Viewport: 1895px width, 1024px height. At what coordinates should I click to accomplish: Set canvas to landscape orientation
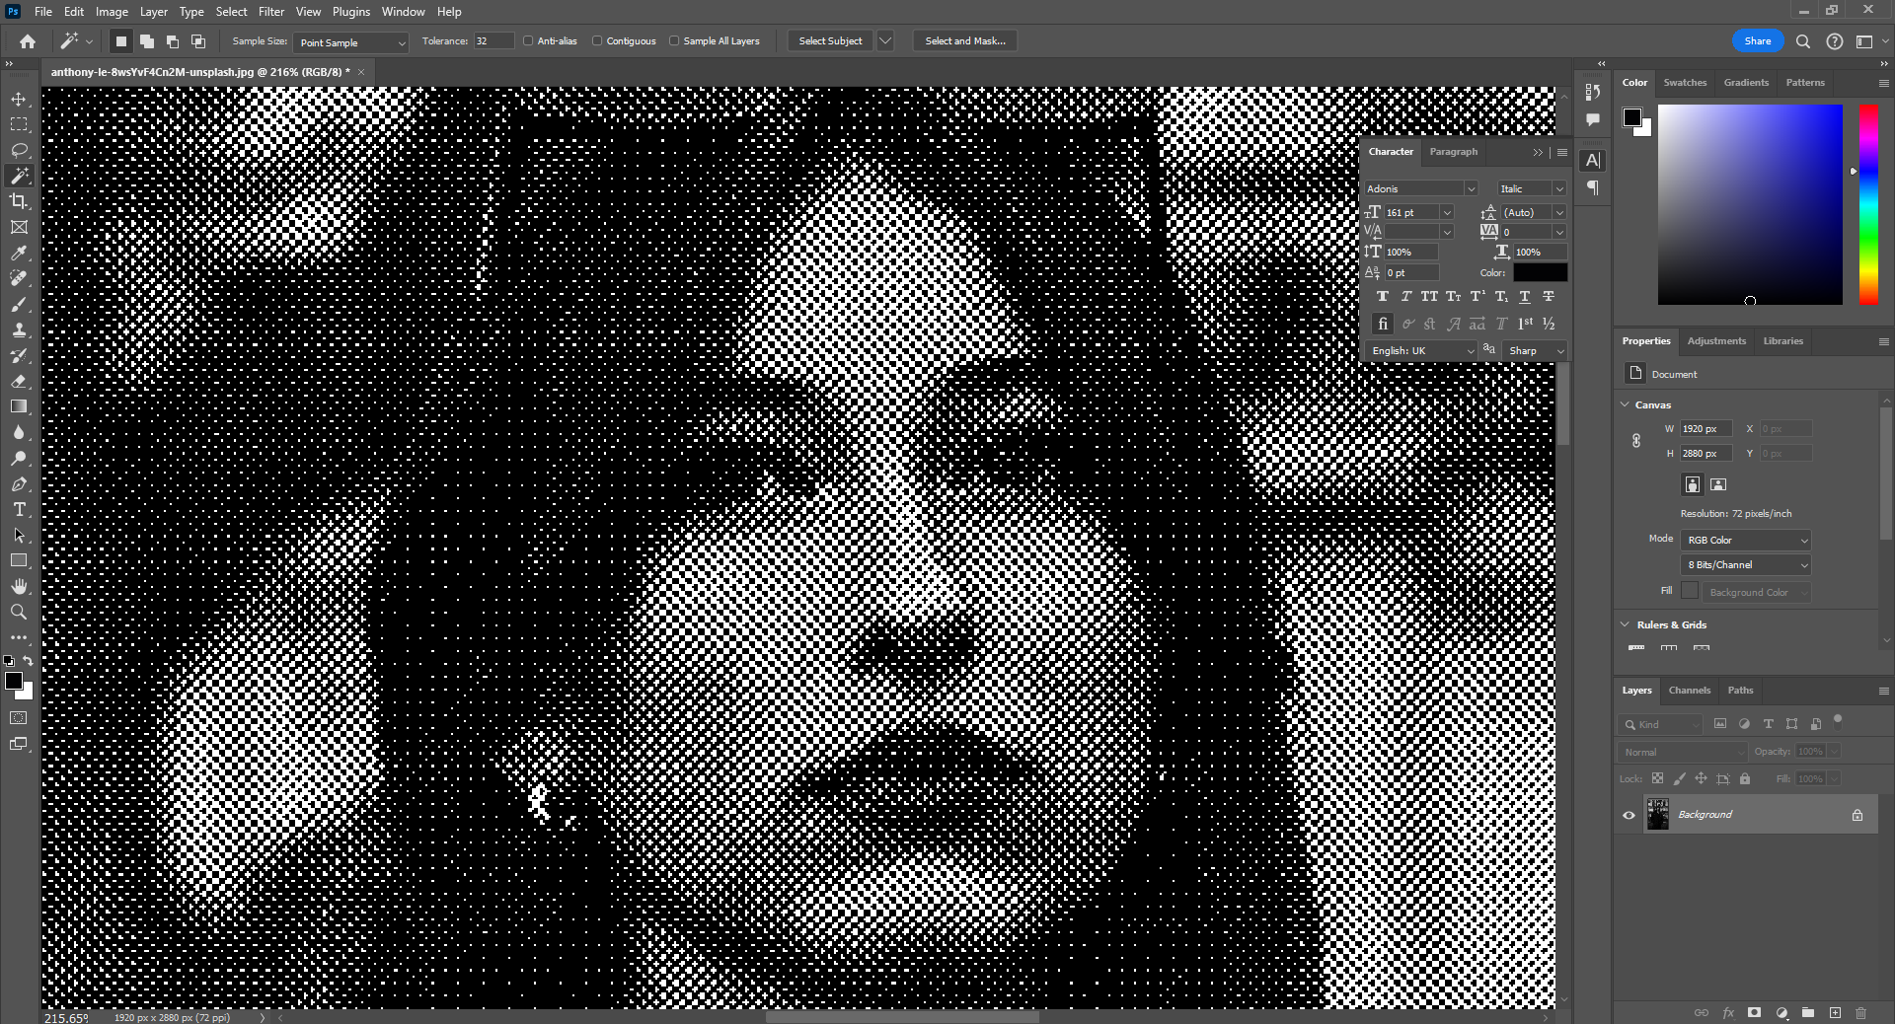tap(1718, 484)
